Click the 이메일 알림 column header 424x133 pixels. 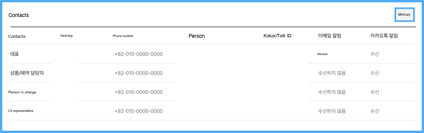tap(329, 36)
